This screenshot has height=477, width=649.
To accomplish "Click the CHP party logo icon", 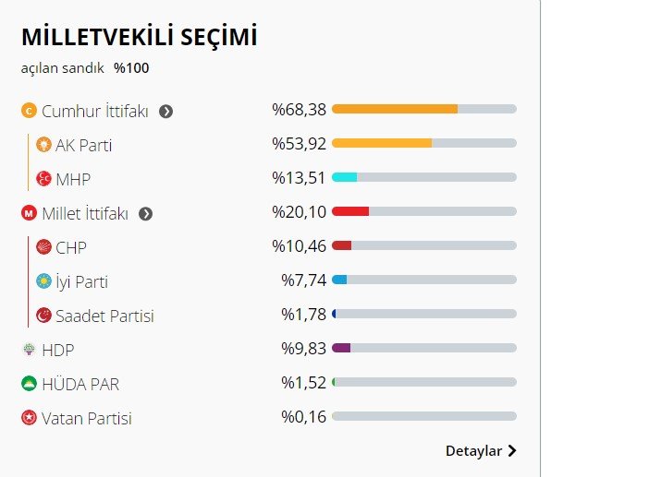I will tap(43, 247).
